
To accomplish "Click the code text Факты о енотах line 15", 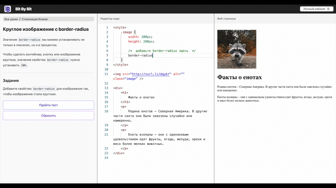I will [141, 97].
